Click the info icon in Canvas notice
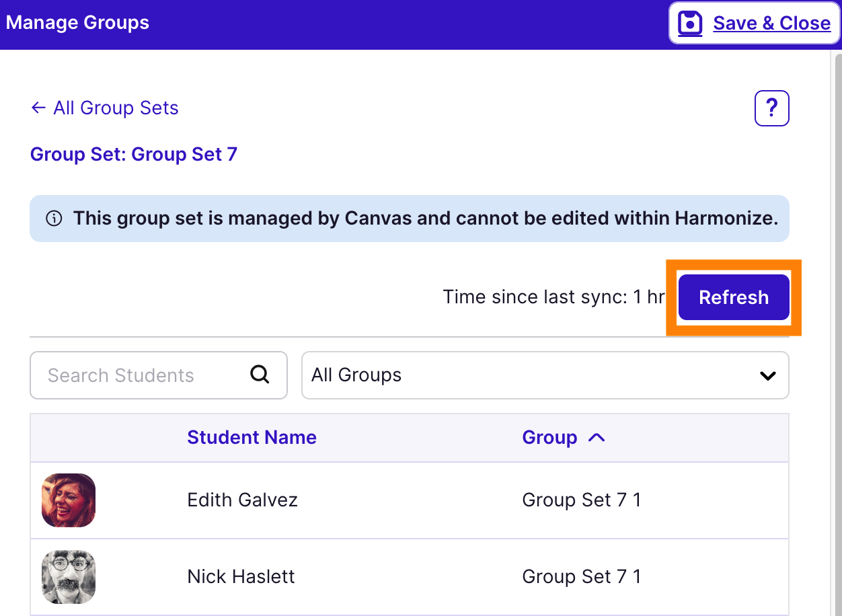842x616 pixels. pos(54,219)
